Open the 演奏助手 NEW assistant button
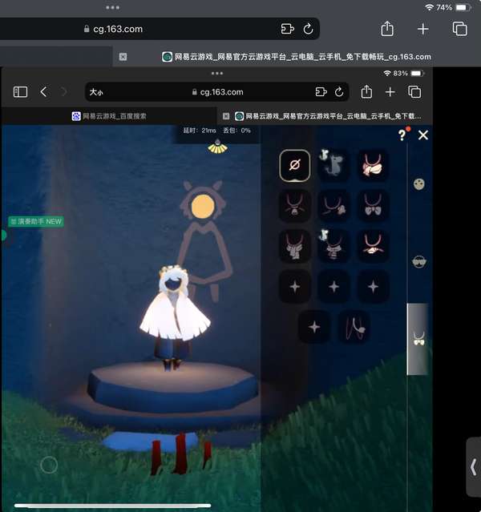 (36, 221)
